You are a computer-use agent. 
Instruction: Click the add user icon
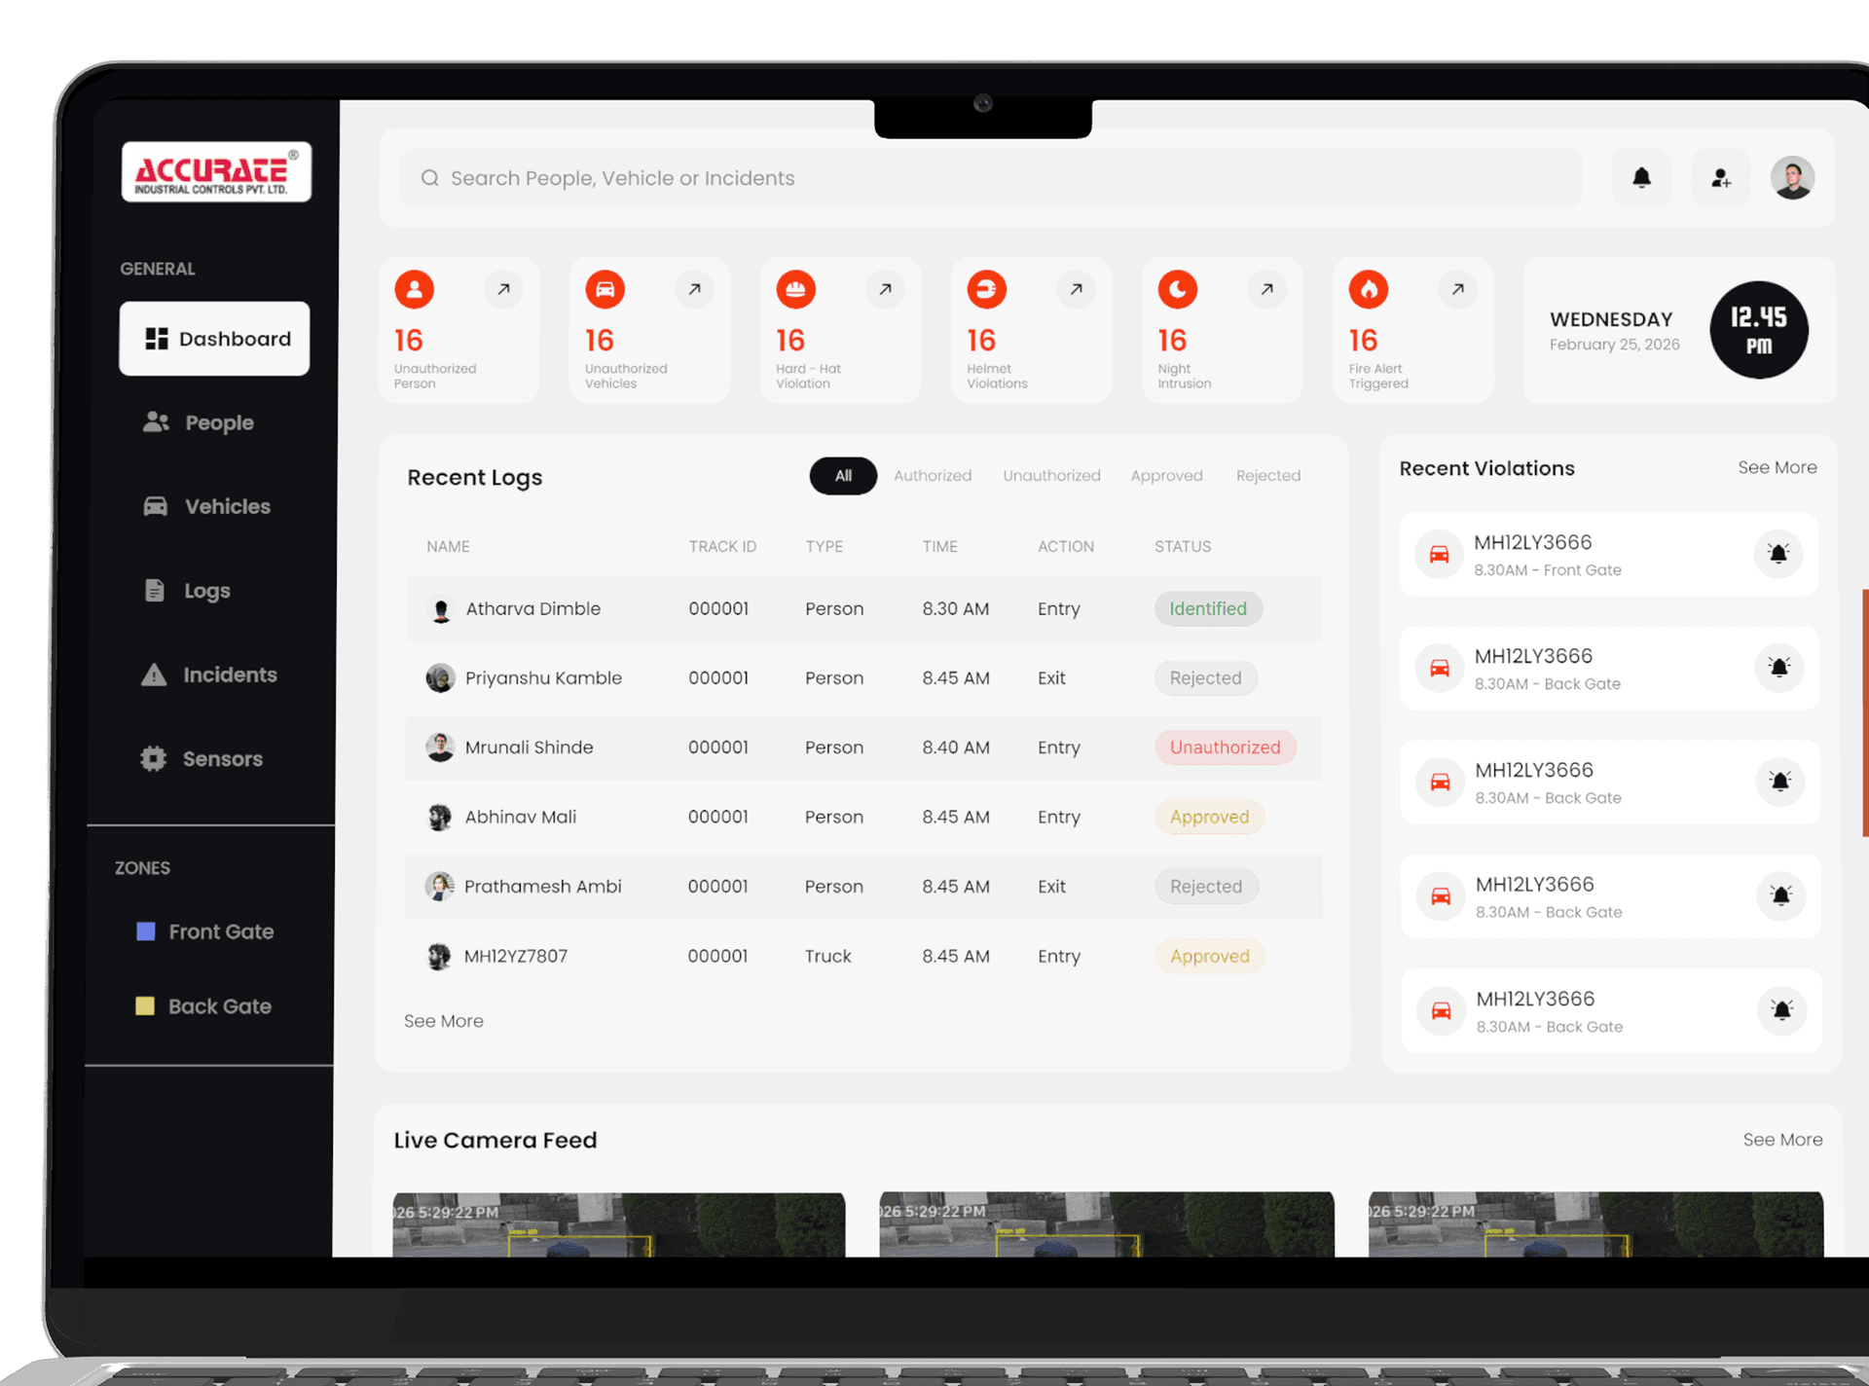(x=1720, y=178)
